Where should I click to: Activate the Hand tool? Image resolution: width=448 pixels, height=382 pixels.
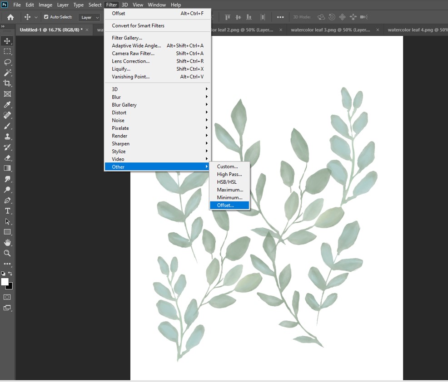click(x=7, y=243)
